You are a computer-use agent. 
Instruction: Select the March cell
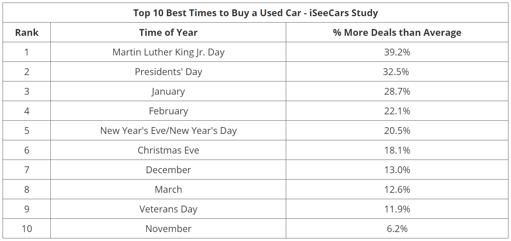pos(168,189)
